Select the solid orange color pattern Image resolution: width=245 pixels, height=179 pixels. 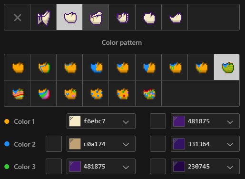pyautogui.click(x=17, y=67)
